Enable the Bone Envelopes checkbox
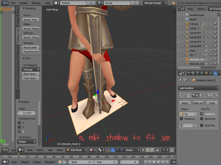Screen dimensions: 221x165 click(202, 119)
